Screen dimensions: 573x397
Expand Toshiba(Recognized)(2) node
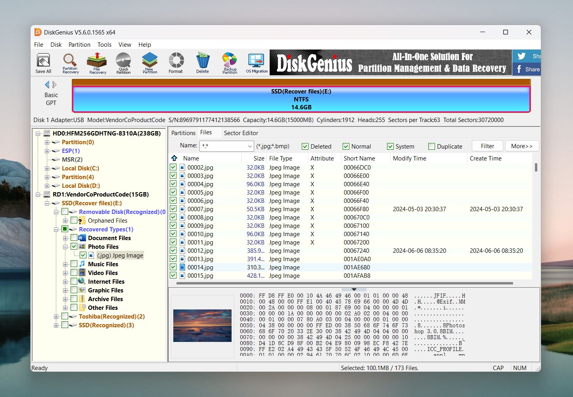click(56, 317)
